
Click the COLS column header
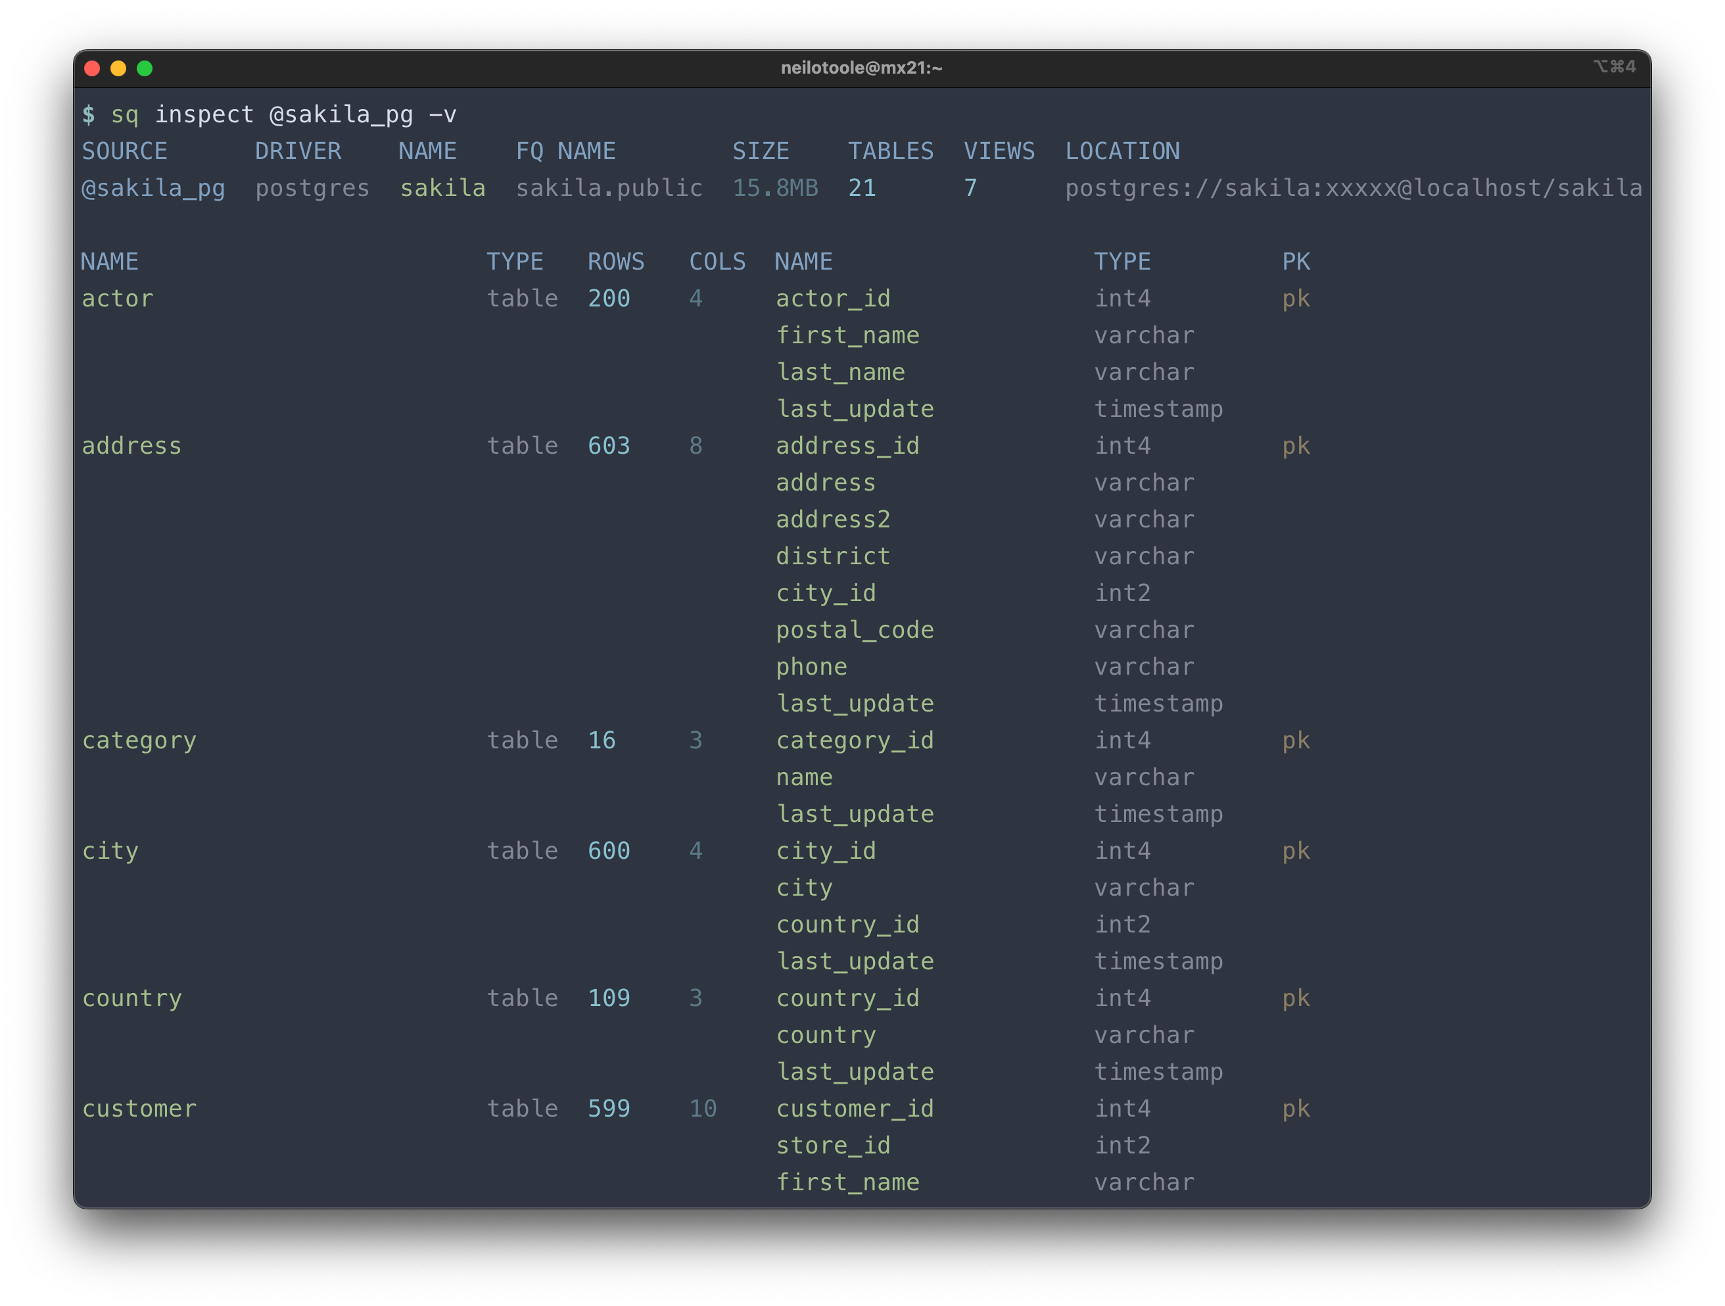[717, 261]
